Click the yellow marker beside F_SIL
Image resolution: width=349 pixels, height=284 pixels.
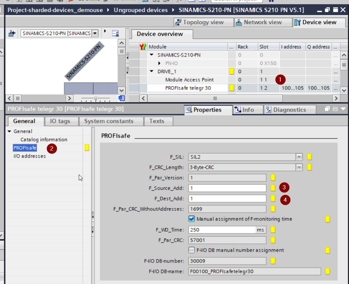click(309, 157)
